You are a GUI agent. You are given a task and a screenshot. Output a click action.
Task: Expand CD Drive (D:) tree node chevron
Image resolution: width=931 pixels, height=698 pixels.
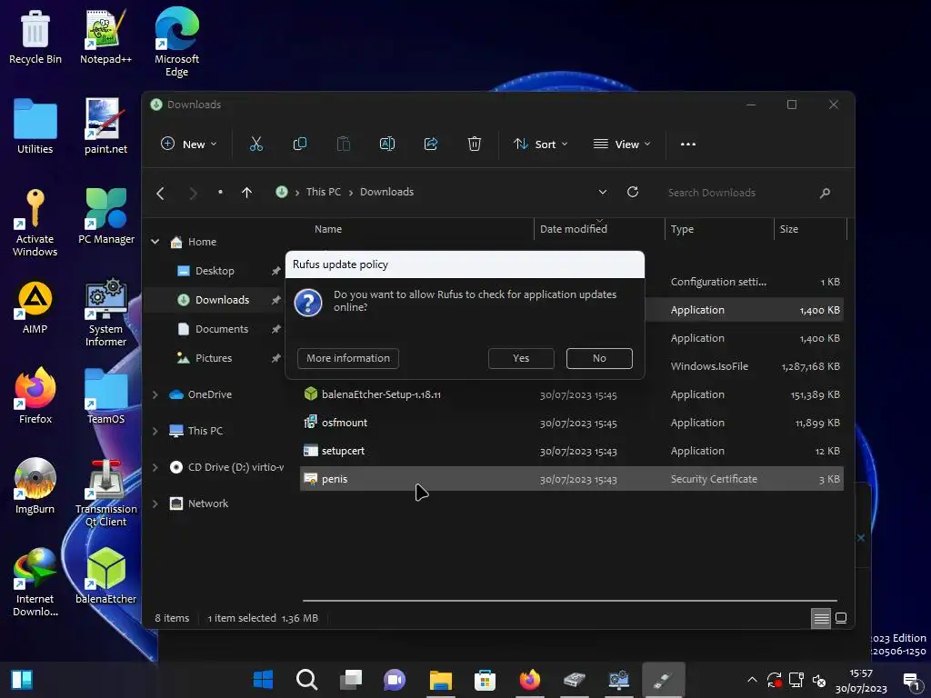pos(155,467)
